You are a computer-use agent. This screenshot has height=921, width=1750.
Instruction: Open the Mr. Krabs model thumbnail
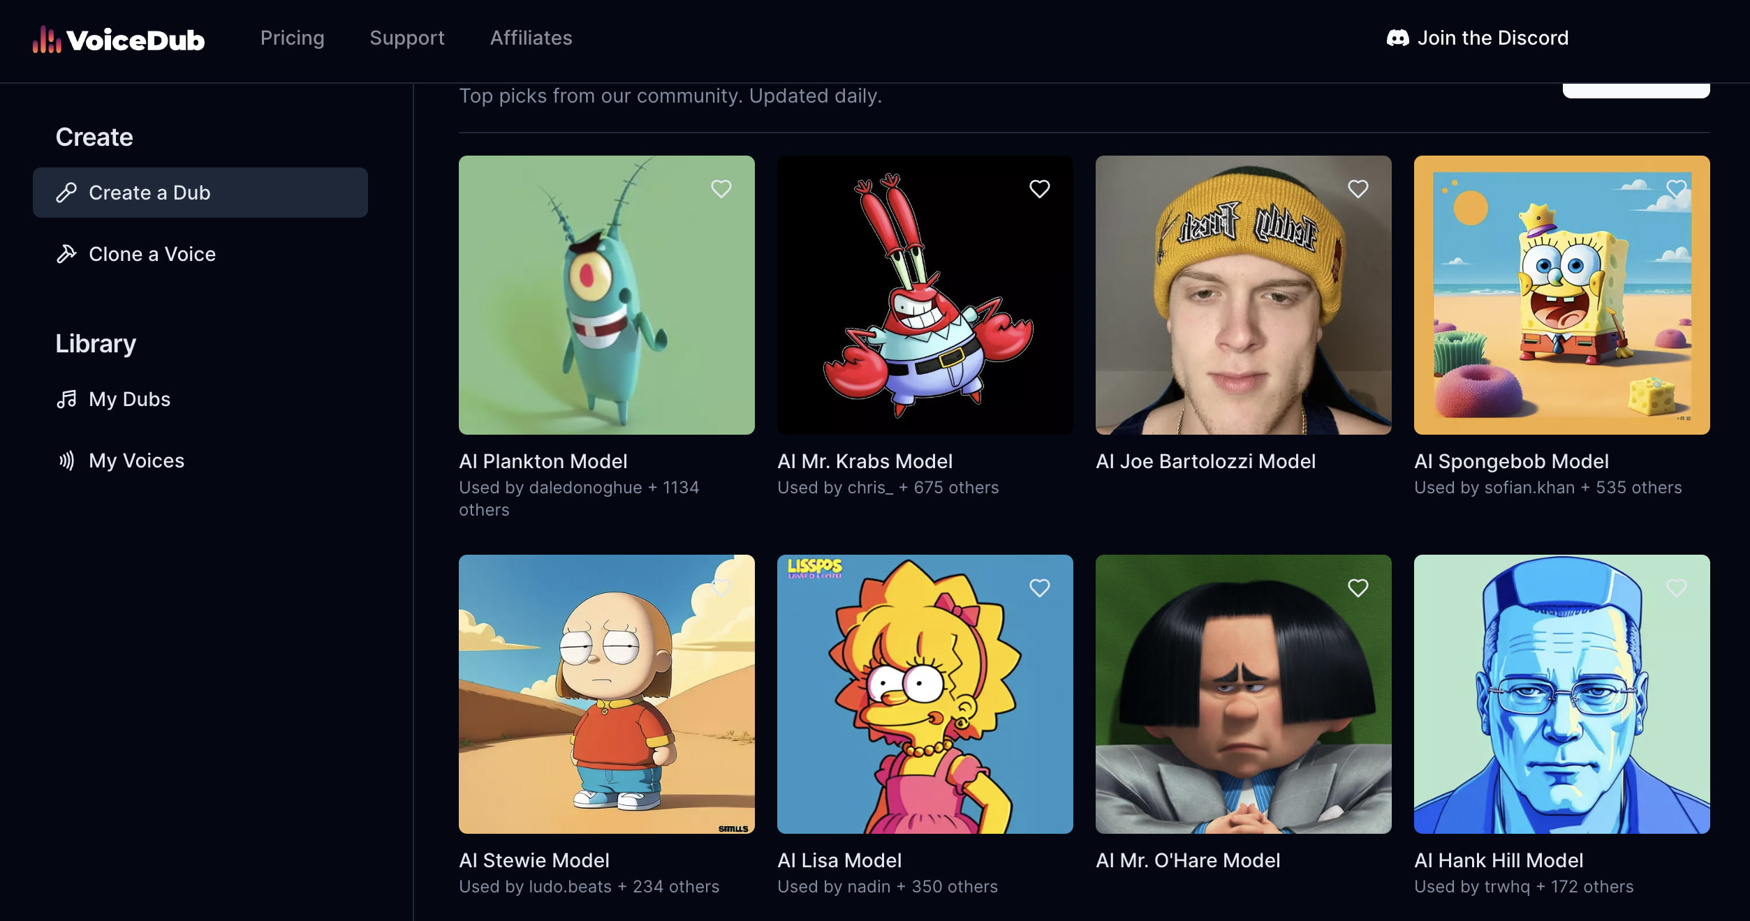pos(925,295)
